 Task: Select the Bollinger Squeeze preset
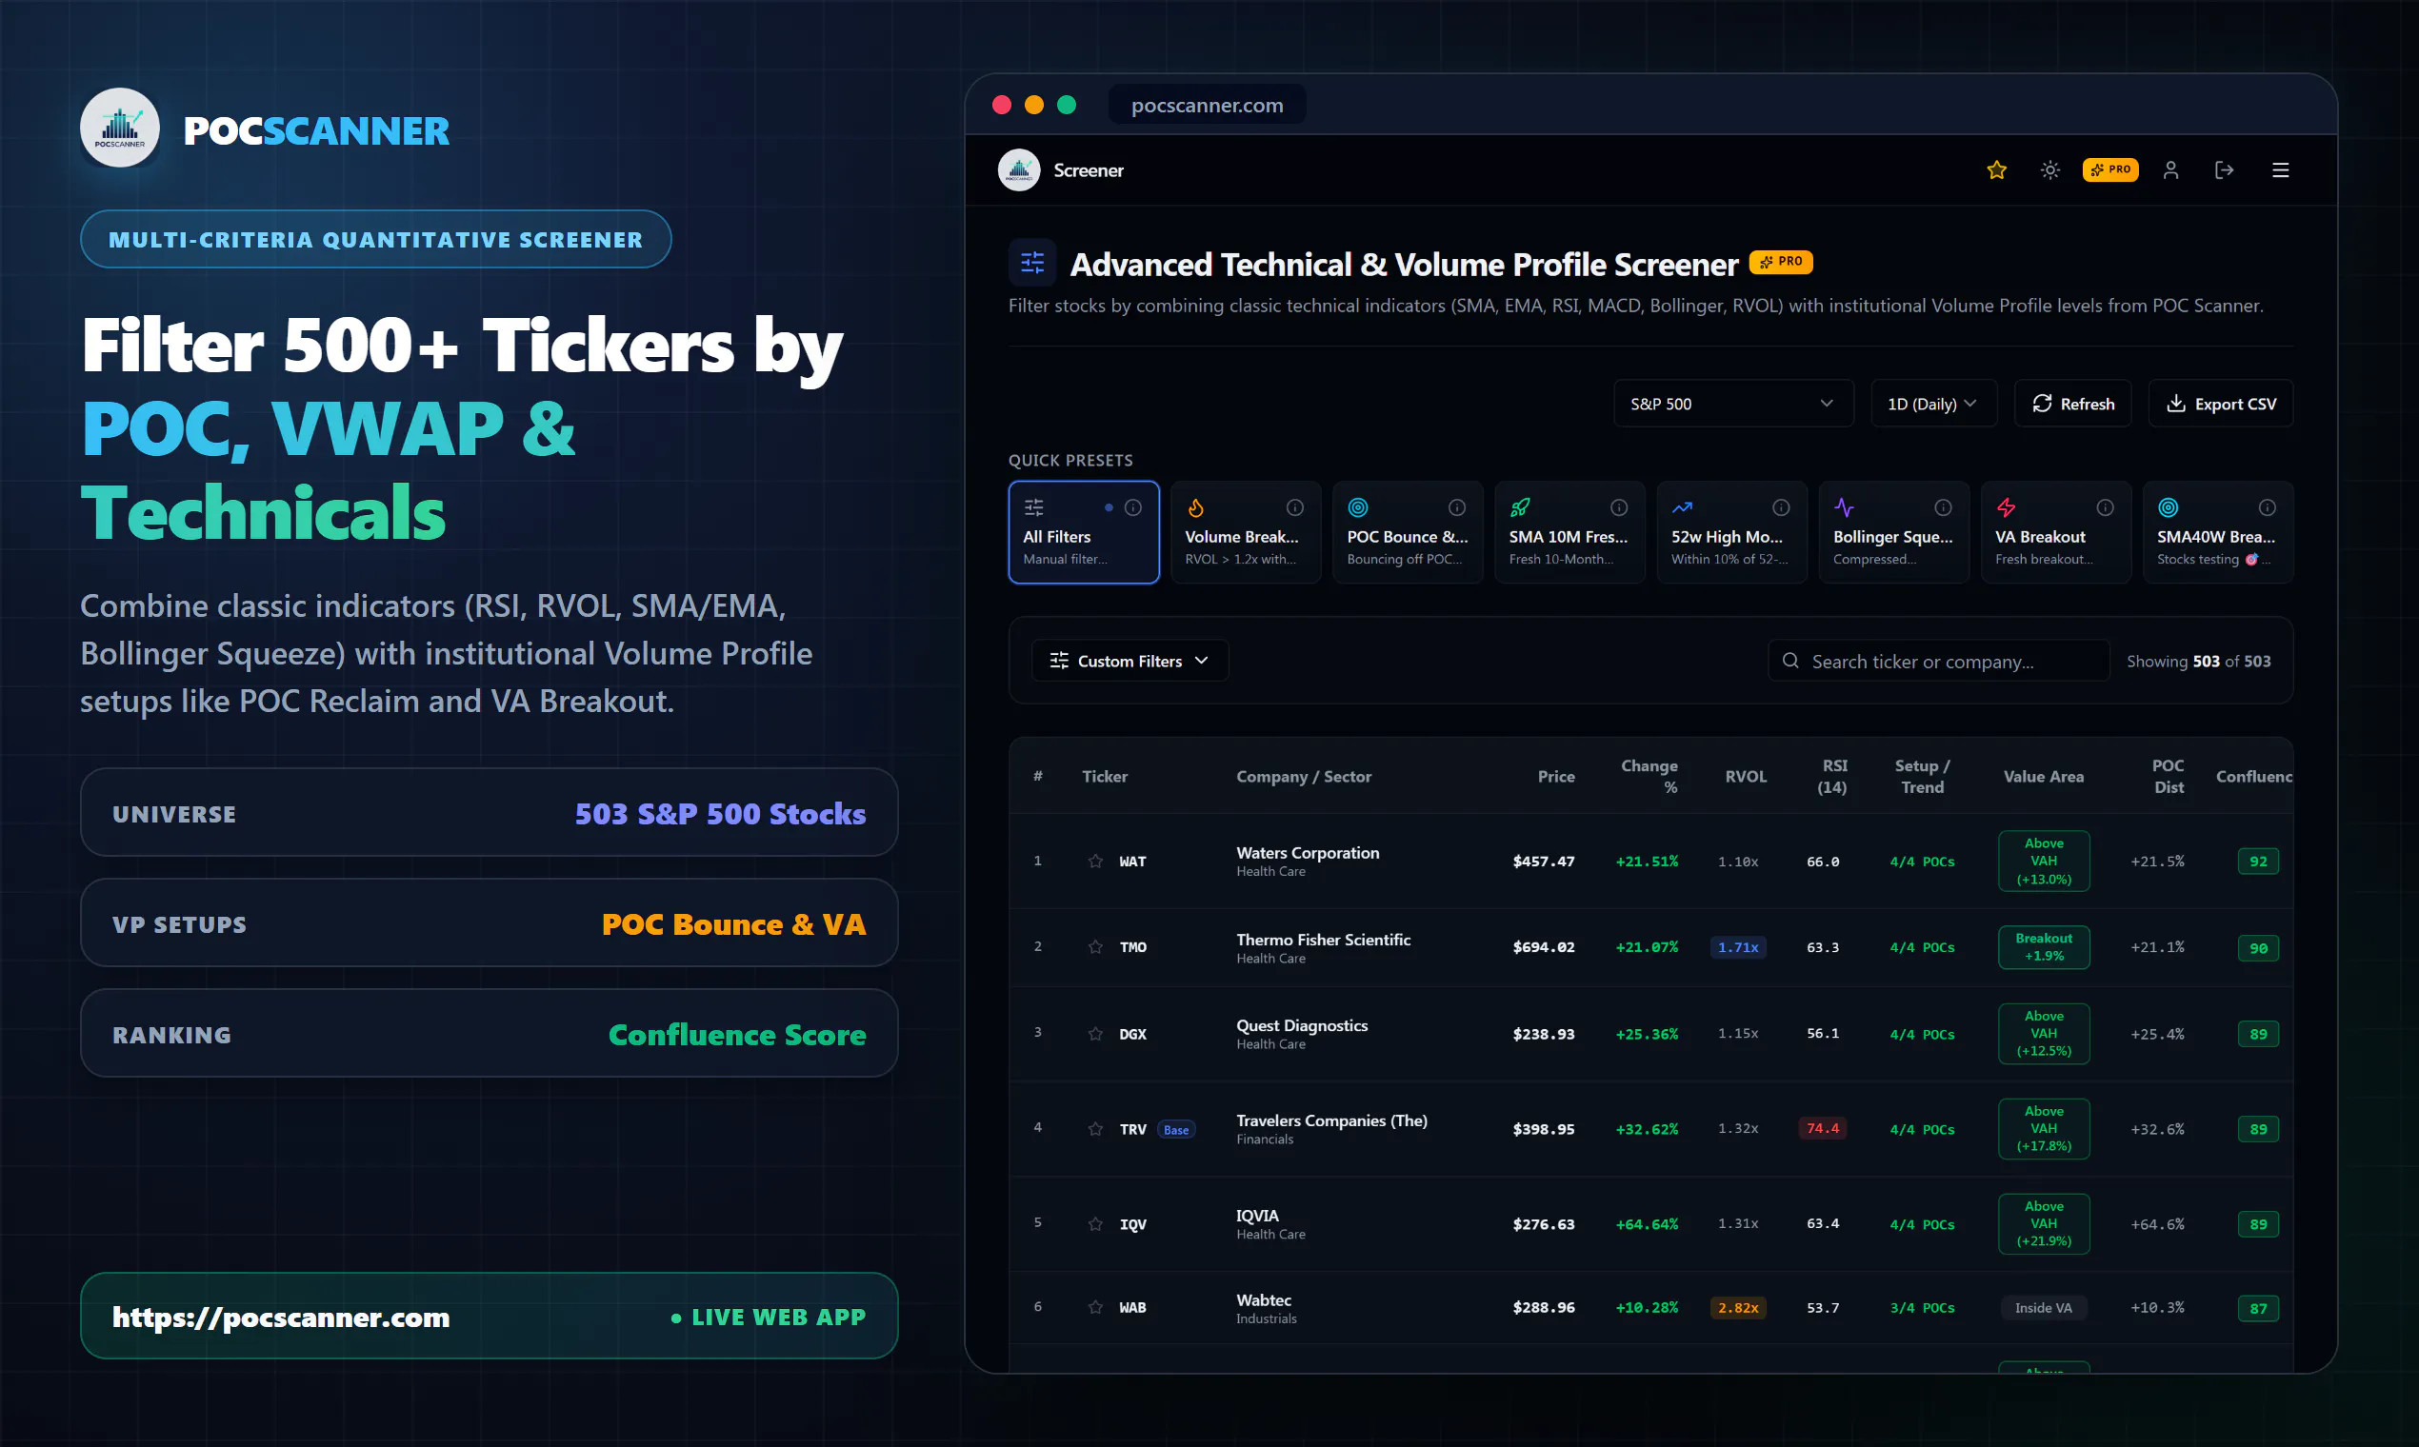1893,532
